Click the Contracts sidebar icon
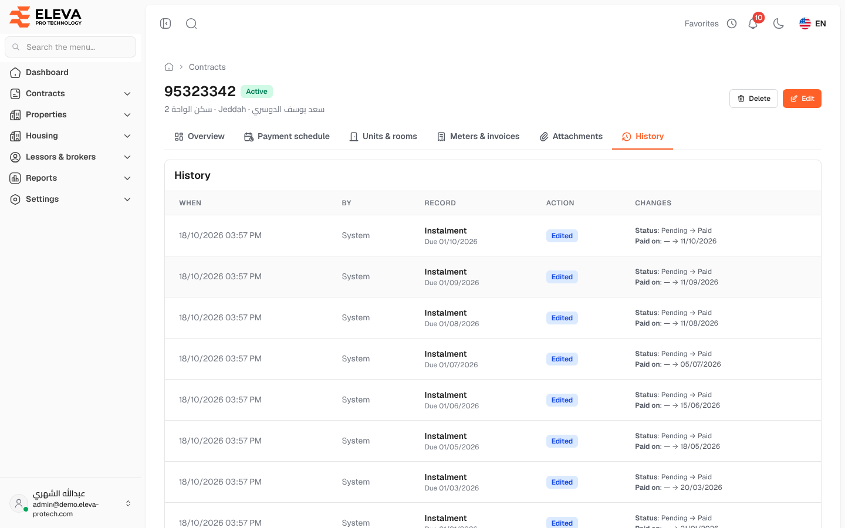Image resolution: width=845 pixels, height=528 pixels. pyautogui.click(x=15, y=94)
